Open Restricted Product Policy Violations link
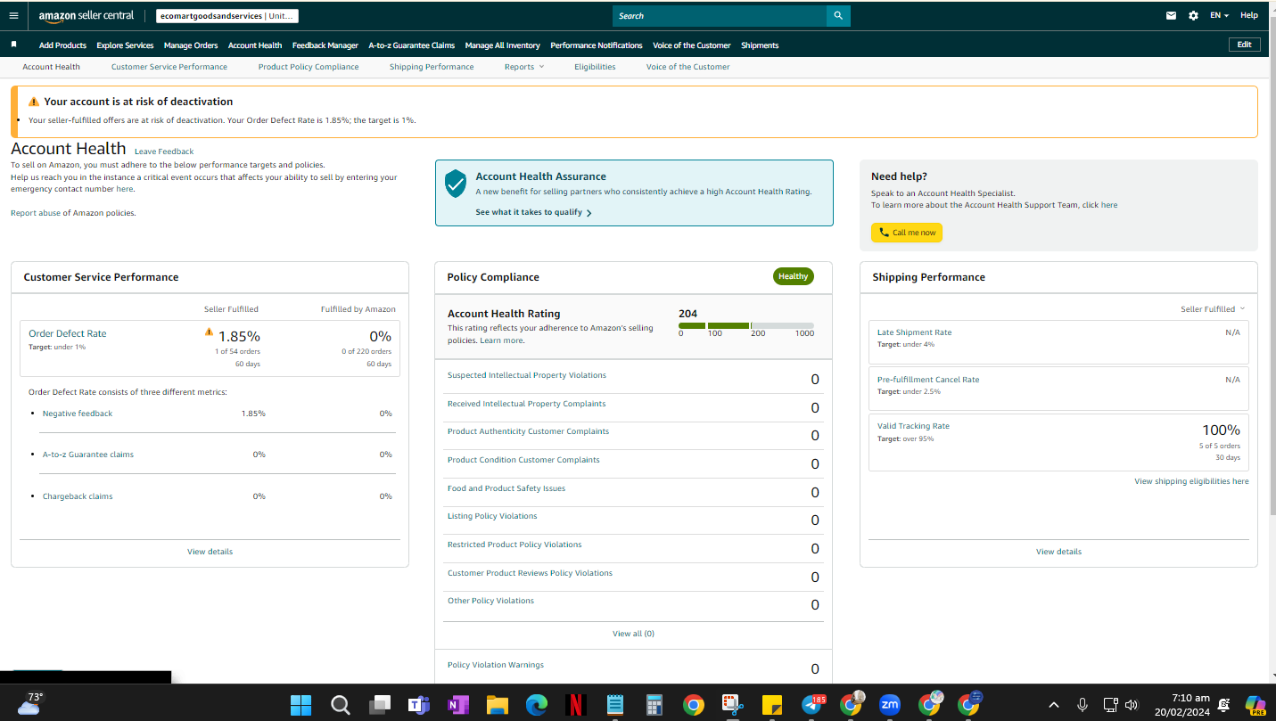The image size is (1276, 721). coord(515,545)
